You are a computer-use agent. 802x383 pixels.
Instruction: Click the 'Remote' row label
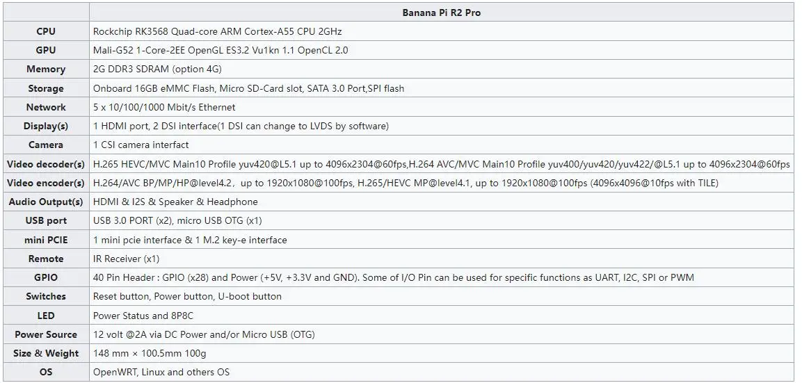[x=46, y=259]
